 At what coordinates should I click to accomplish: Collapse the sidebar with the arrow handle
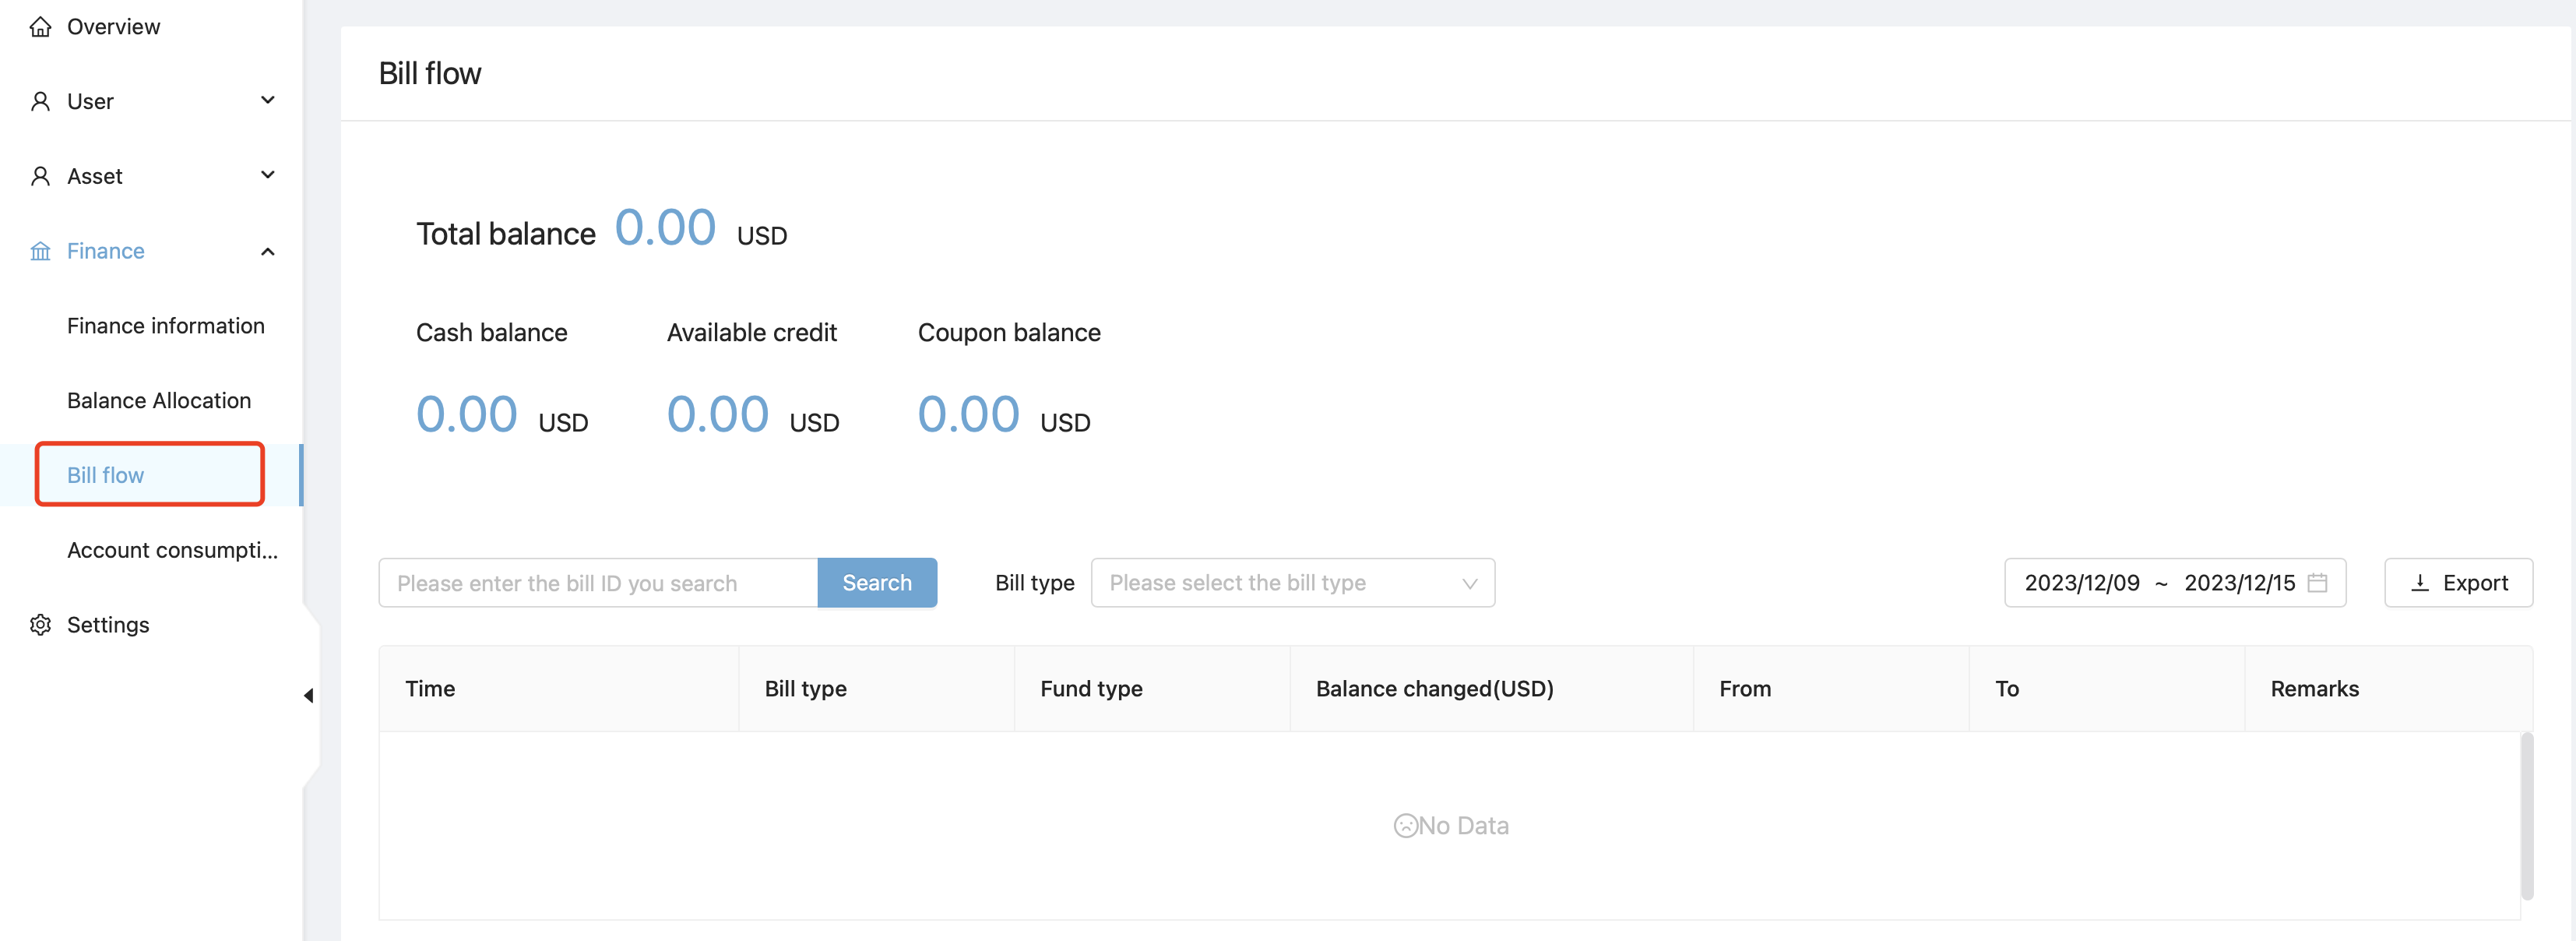(309, 695)
